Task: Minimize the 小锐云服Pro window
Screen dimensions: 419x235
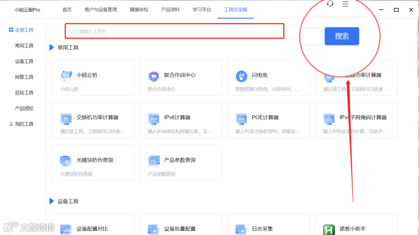Action: (x=381, y=10)
